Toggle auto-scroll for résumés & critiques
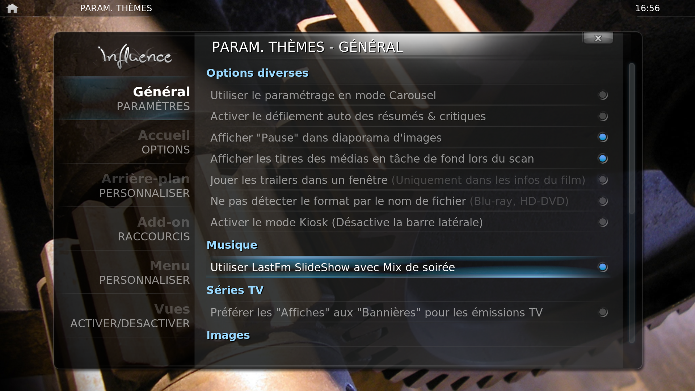Image resolution: width=695 pixels, height=391 pixels. (603, 116)
